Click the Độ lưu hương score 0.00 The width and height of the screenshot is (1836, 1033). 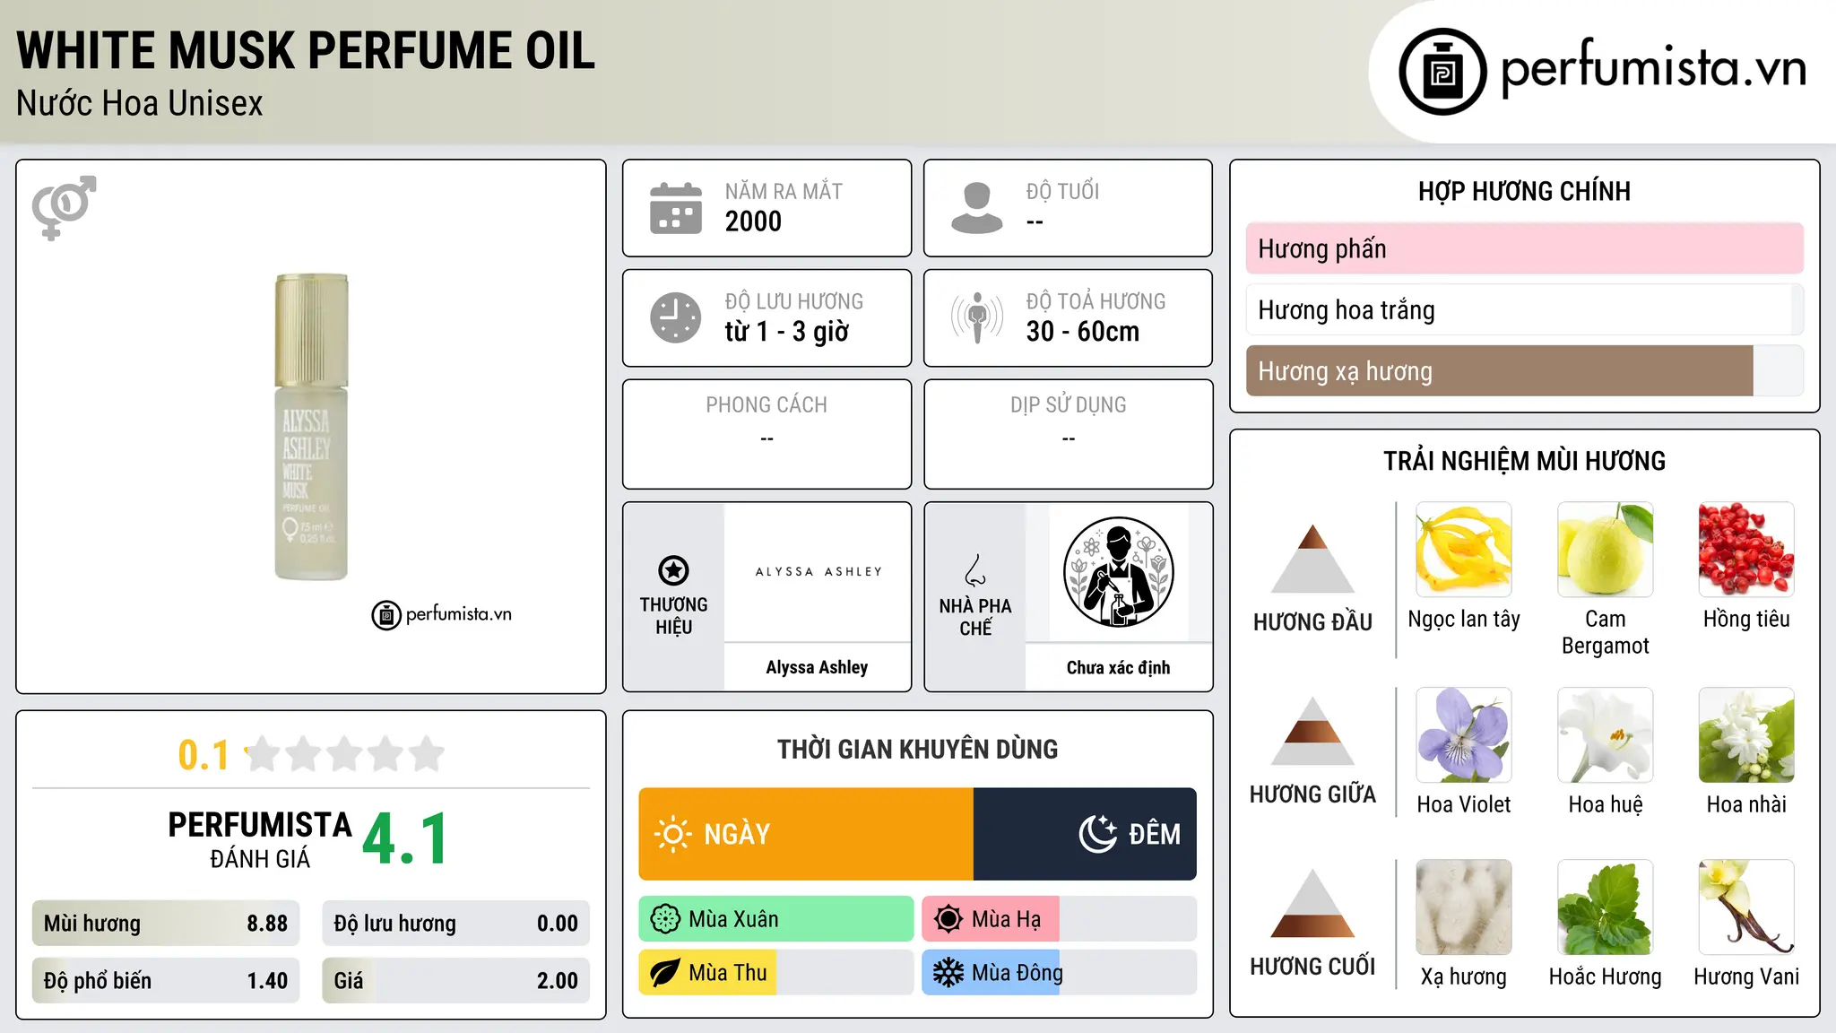[x=558, y=924]
